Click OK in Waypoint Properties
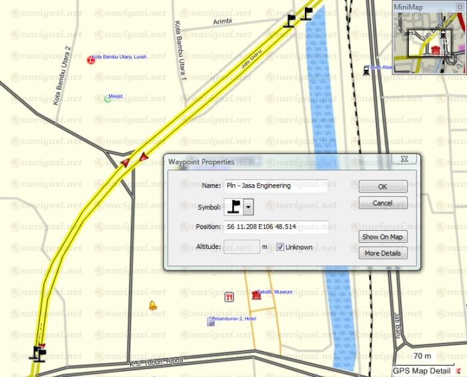This screenshot has height=377, width=467. pos(382,187)
